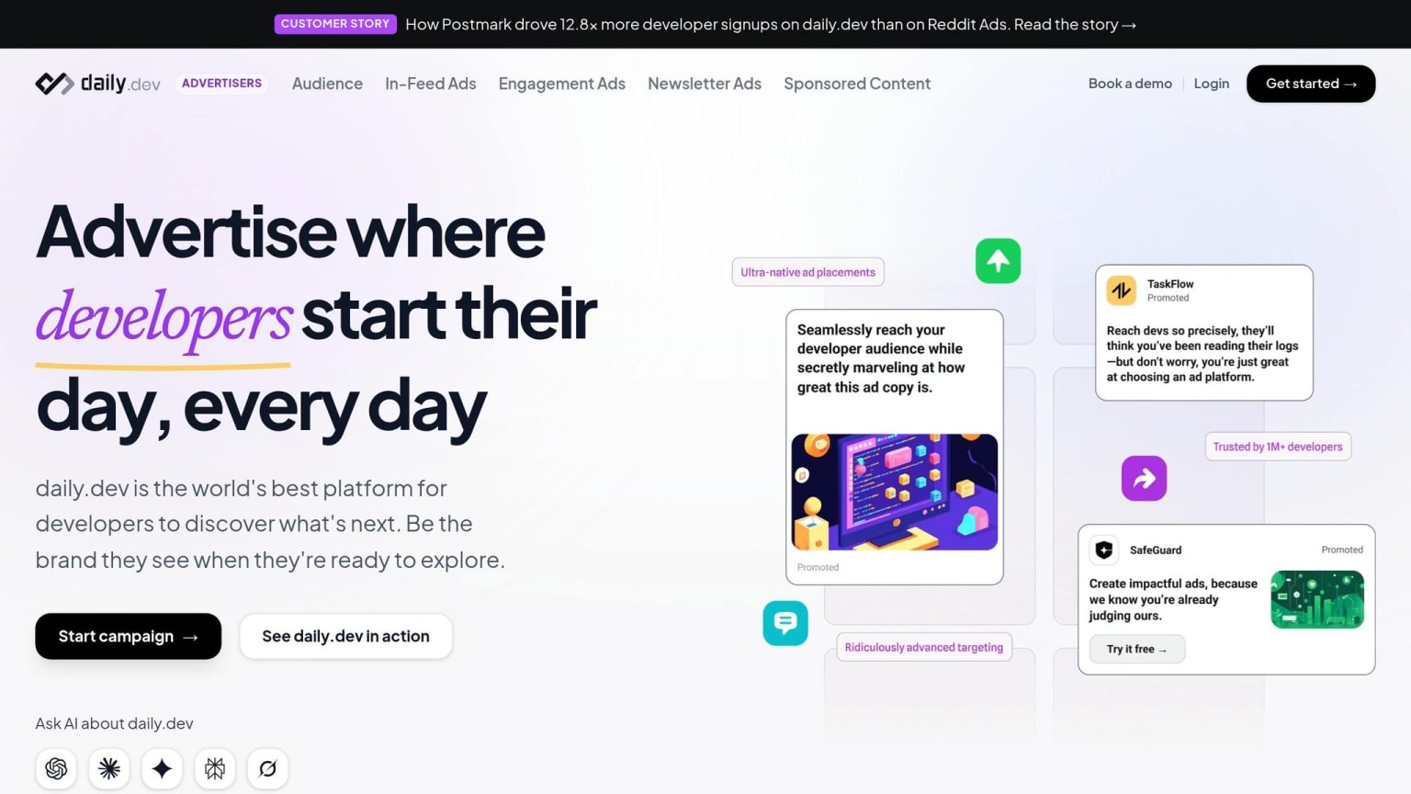Click the Book a demo link

click(x=1130, y=84)
